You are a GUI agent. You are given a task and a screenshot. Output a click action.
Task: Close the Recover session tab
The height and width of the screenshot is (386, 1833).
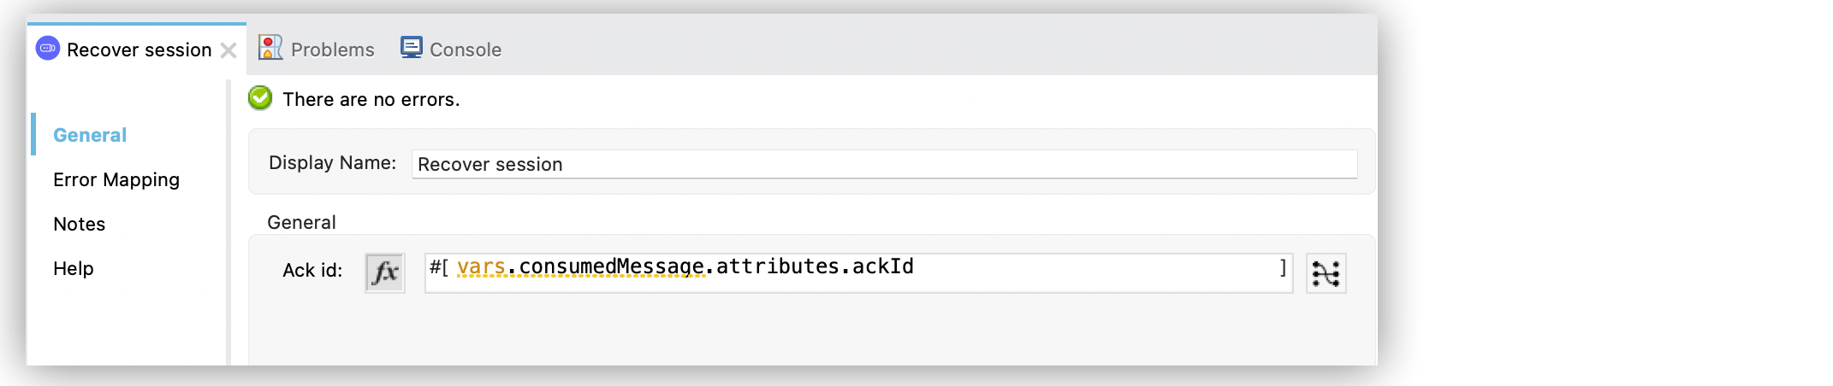[x=228, y=50]
